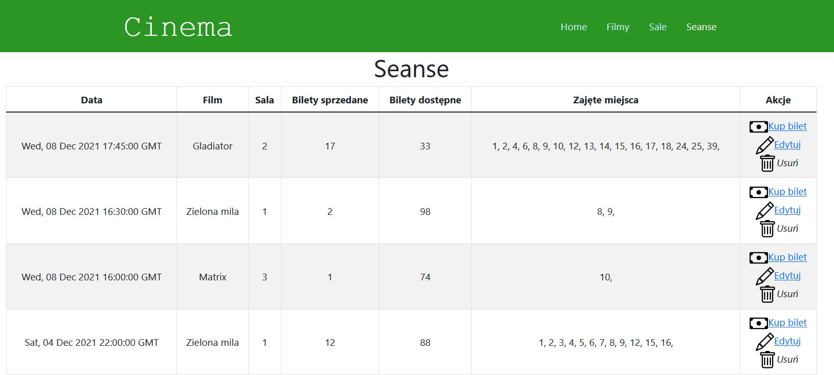This screenshot has width=834, height=375.
Task: Click the Bilety dostępne column header
Action: (x=425, y=100)
